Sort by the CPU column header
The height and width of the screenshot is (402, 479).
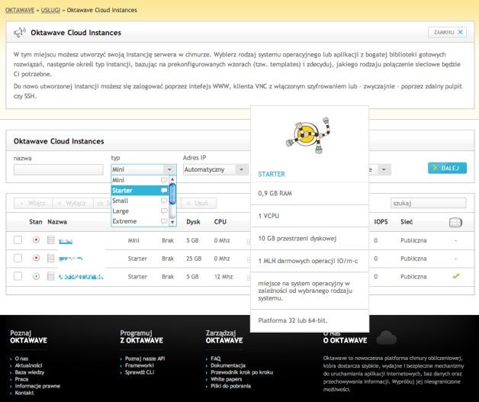220,222
